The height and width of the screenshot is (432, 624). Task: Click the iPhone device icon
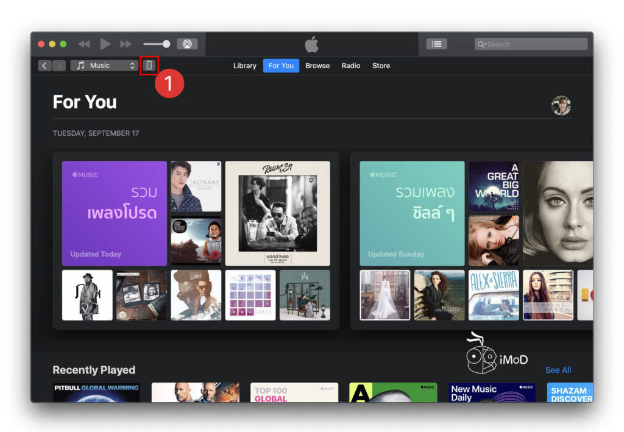(x=149, y=65)
